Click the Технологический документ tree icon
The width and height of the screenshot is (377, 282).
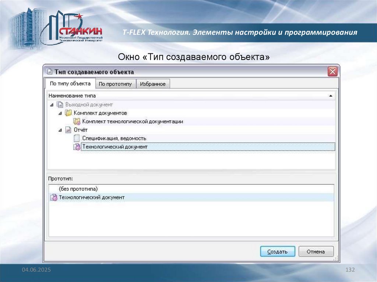pyautogui.click(x=77, y=147)
